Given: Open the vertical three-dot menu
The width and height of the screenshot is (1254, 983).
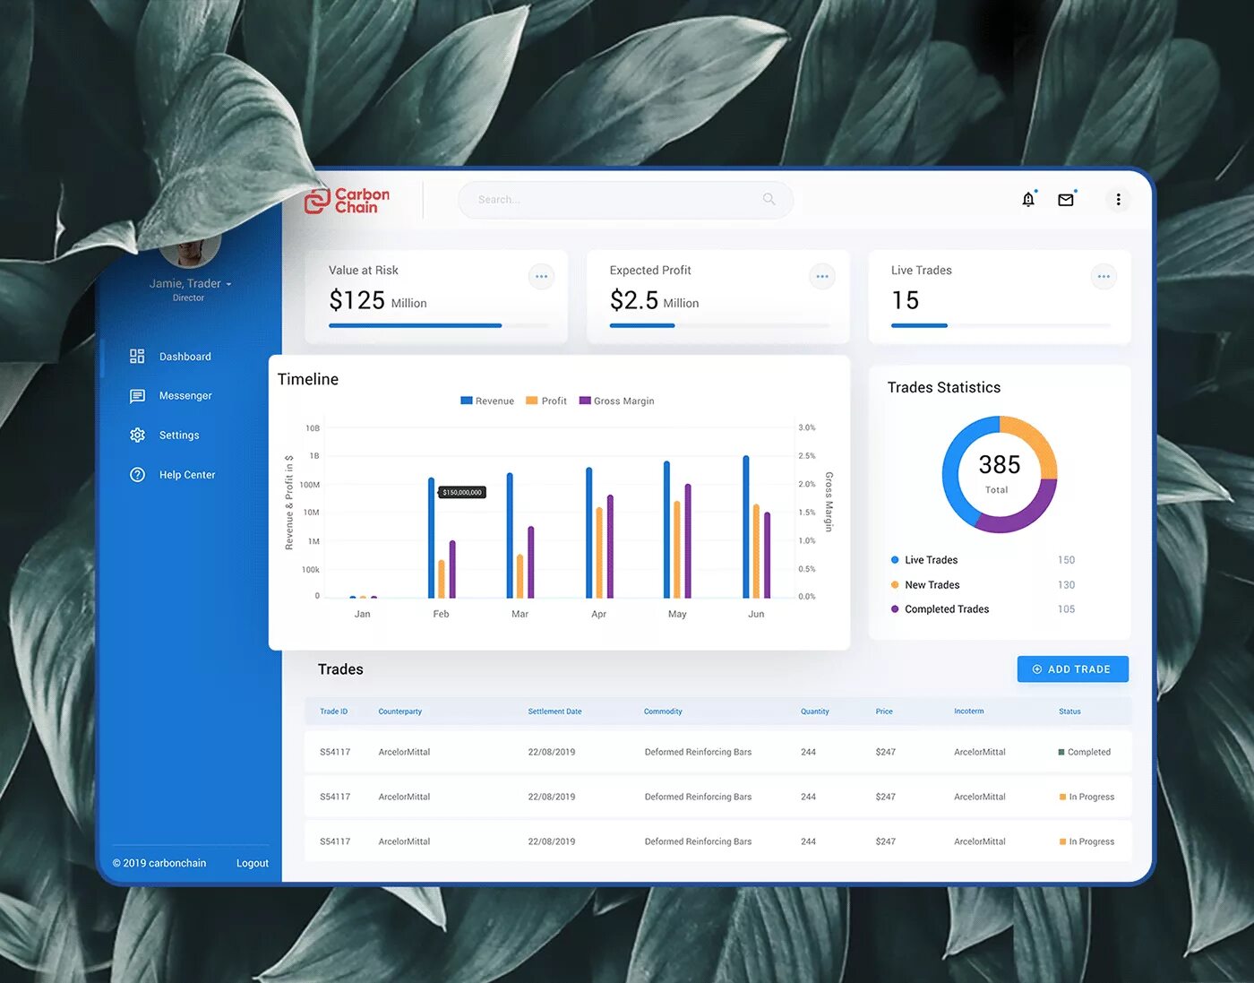Looking at the screenshot, I should (x=1118, y=199).
